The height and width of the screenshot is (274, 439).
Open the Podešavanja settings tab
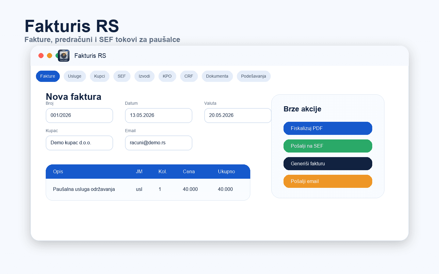click(x=254, y=76)
